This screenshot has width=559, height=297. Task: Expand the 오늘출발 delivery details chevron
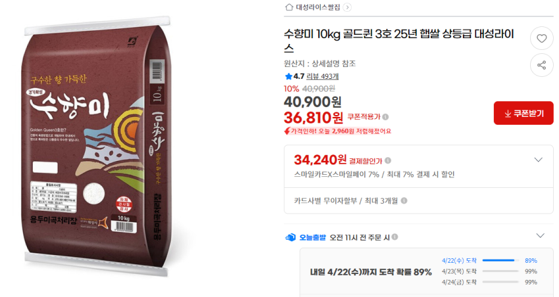(x=541, y=236)
